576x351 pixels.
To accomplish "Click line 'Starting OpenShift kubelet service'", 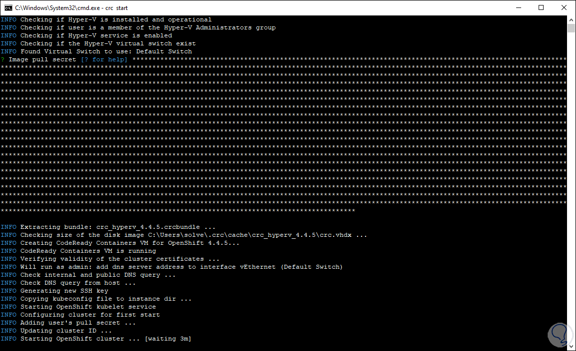I will tap(78, 307).
